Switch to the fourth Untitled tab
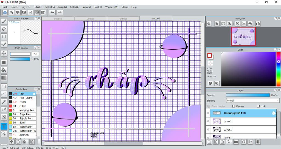The height and width of the screenshot is (149, 281). 156,18
